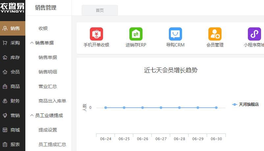264x151 pixels.
Task: Toggle 天河旗舰店 legend series
Action: 245,105
